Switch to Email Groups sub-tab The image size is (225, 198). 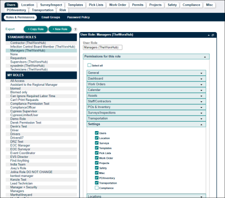pyautogui.click(x=51, y=17)
